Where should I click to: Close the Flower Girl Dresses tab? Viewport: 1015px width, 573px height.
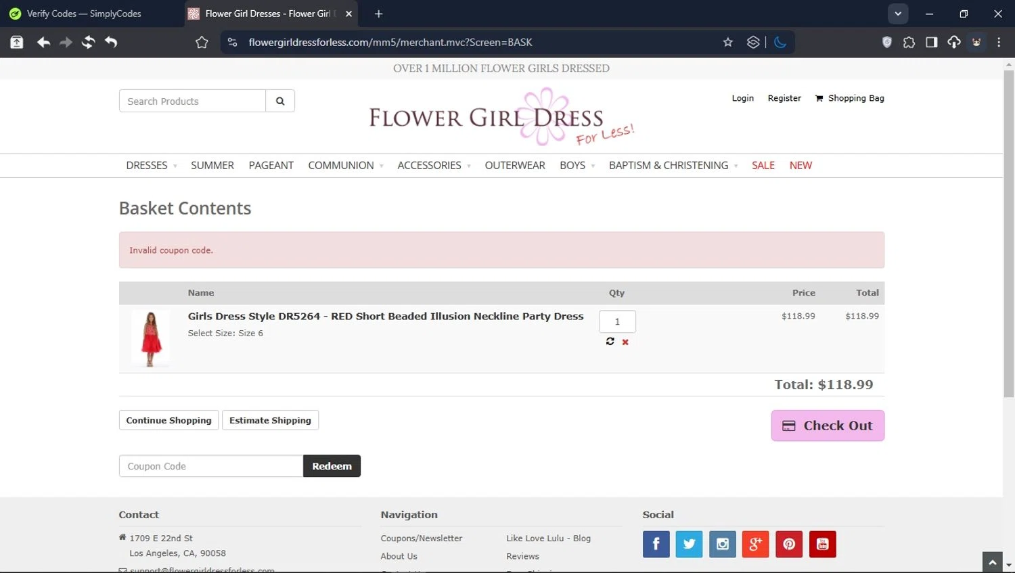click(348, 14)
